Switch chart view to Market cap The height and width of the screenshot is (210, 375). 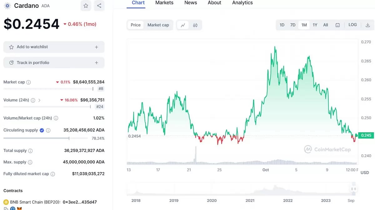(158, 25)
